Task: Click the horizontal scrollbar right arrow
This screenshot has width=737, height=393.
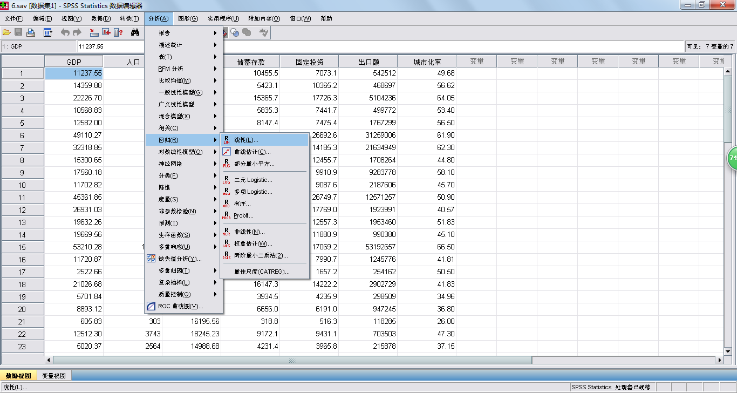Action: click(x=719, y=360)
